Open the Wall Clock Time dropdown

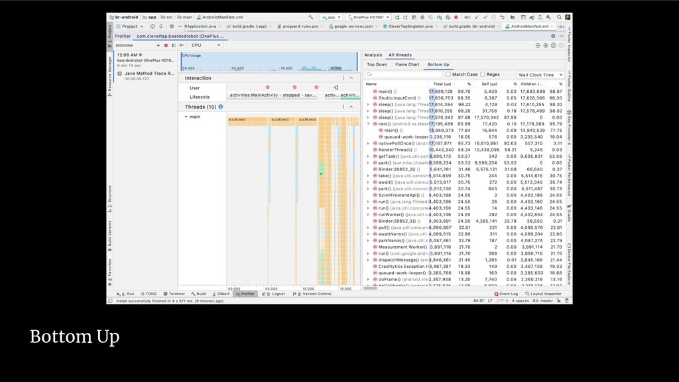click(540, 75)
